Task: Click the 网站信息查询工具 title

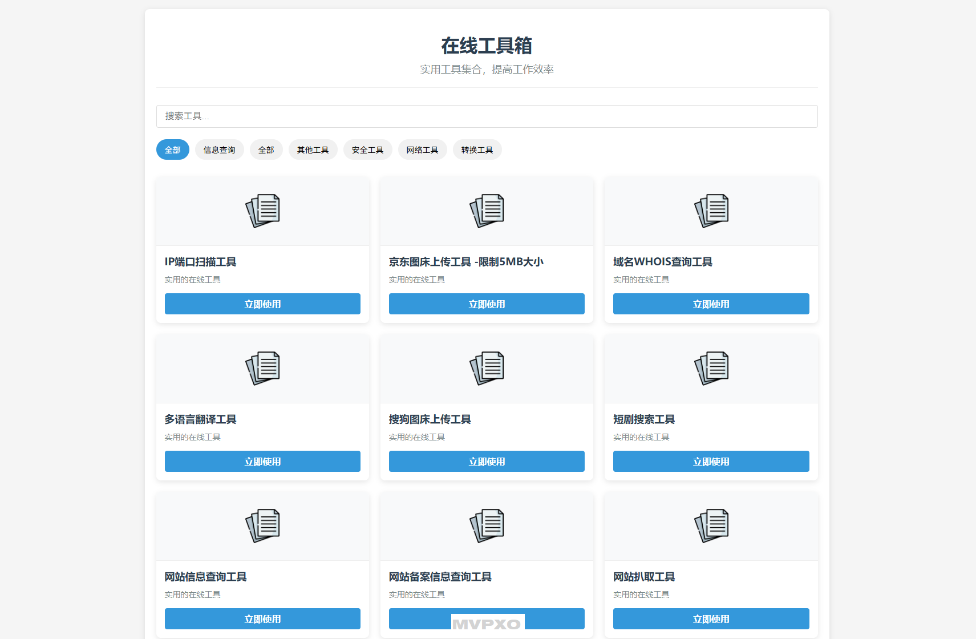Action: pos(205,577)
